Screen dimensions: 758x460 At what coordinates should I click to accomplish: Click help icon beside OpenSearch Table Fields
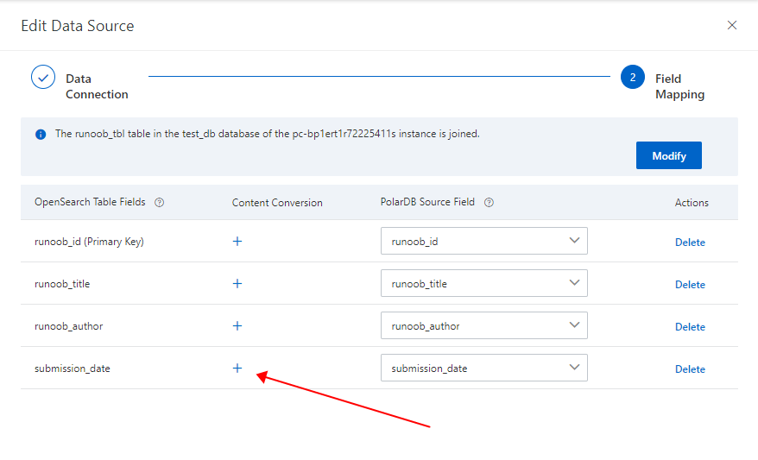pyautogui.click(x=159, y=203)
